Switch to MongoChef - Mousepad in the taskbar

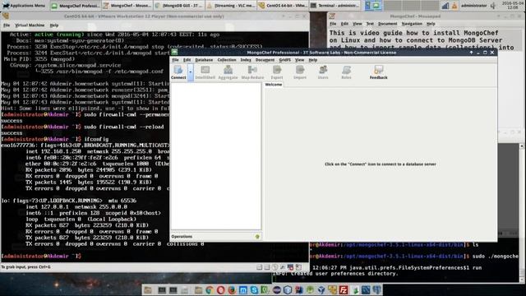click(127, 6)
